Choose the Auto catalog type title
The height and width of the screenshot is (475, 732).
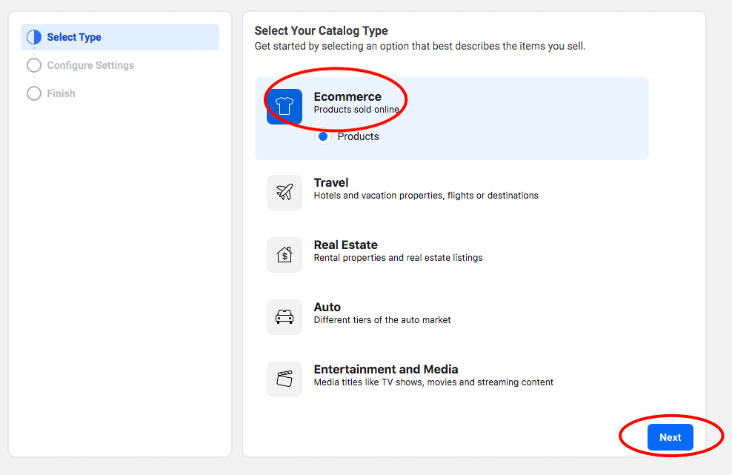click(x=327, y=307)
